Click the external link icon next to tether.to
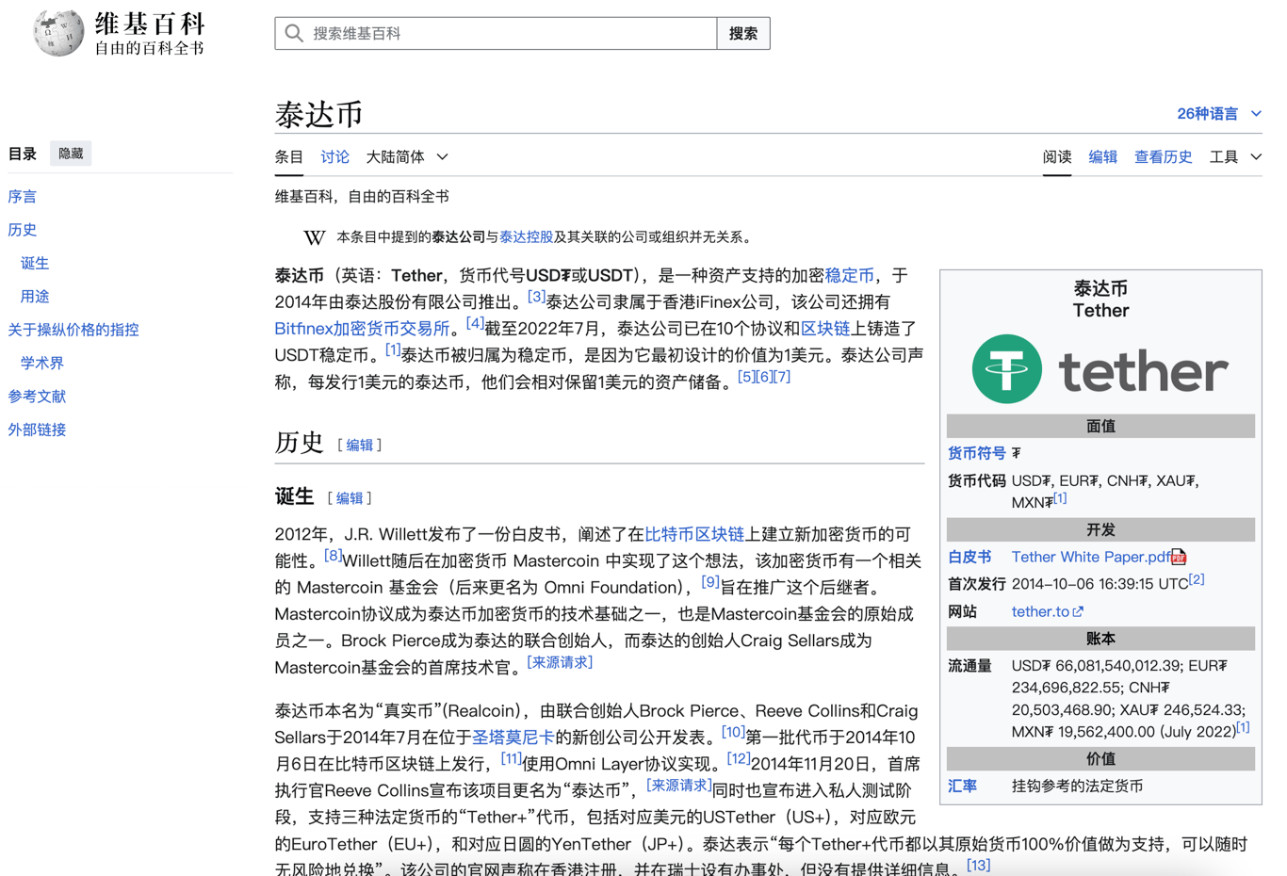This screenshot has height=876, width=1287. click(1078, 612)
